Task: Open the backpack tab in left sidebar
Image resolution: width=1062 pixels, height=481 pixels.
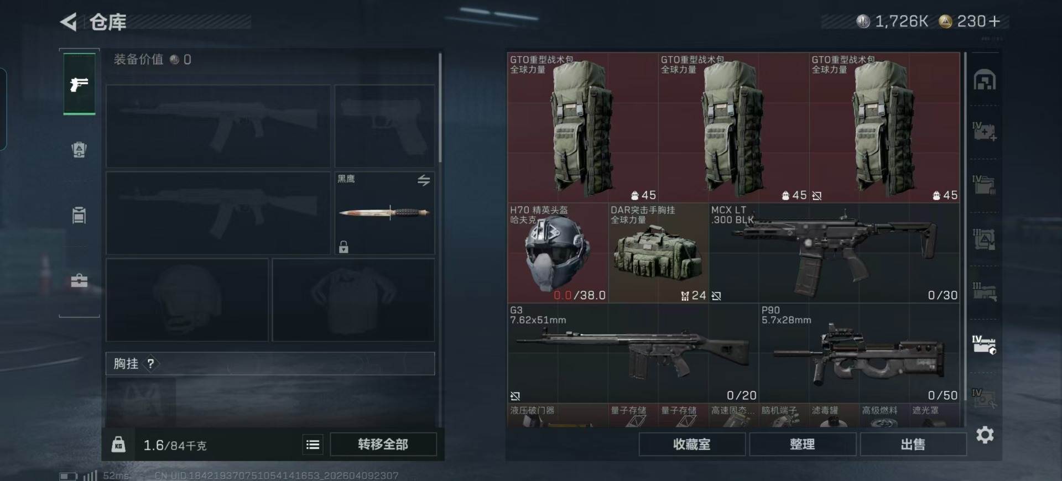Action: 79,150
